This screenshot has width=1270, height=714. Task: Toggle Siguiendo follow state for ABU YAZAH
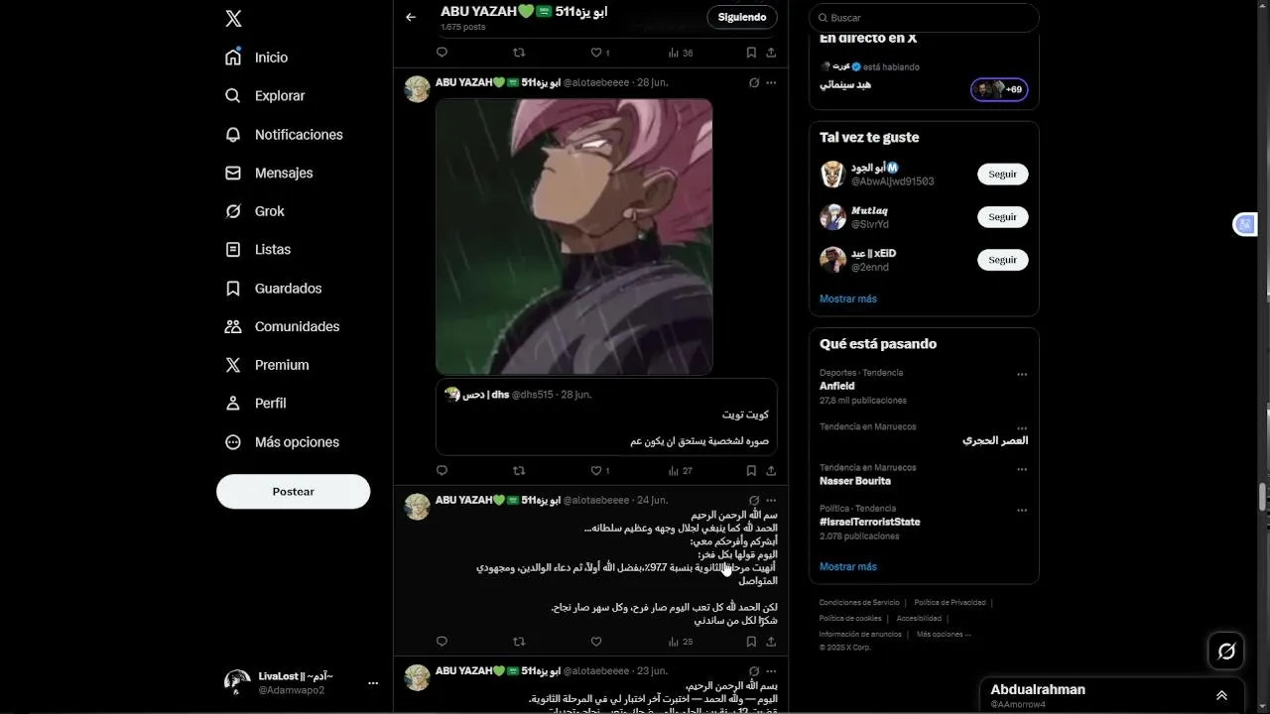point(742,17)
